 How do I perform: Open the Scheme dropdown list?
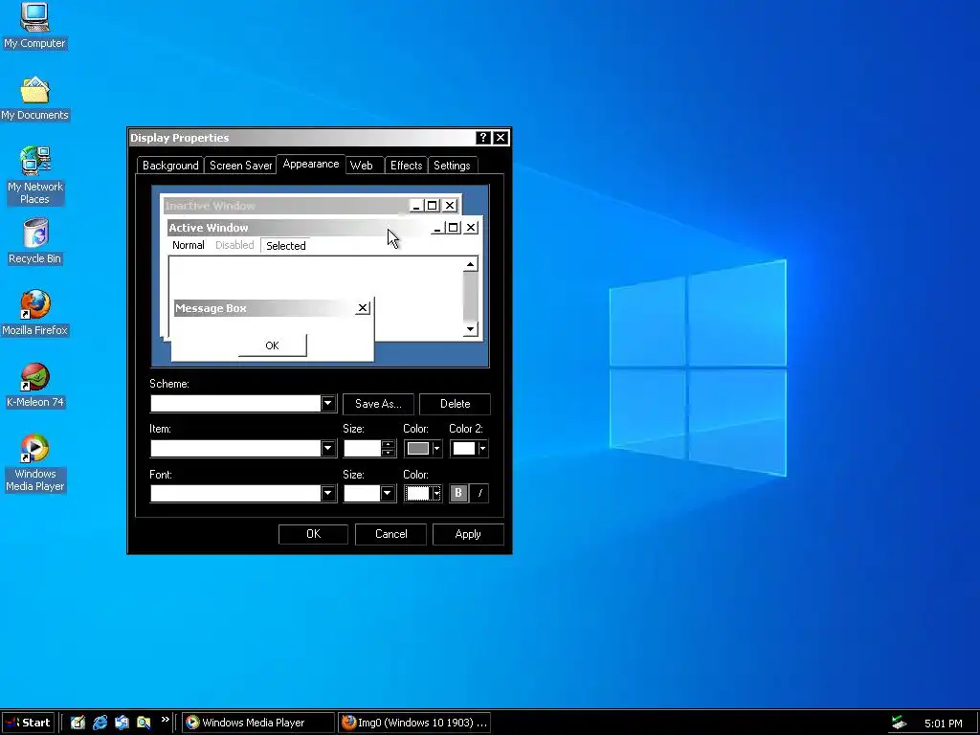click(327, 403)
